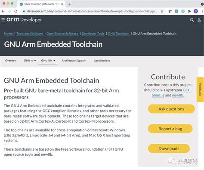
Task: Select the Overview tab
Action: 11,61
